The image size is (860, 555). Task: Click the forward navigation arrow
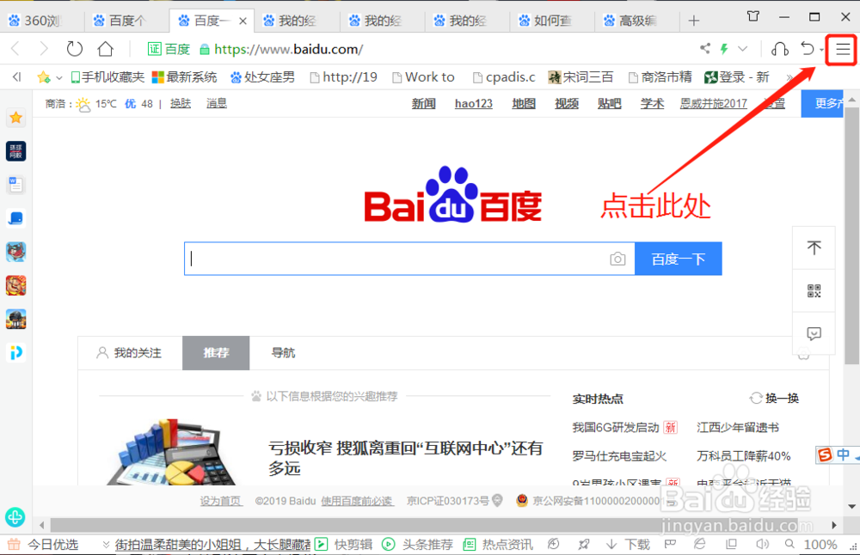(44, 49)
